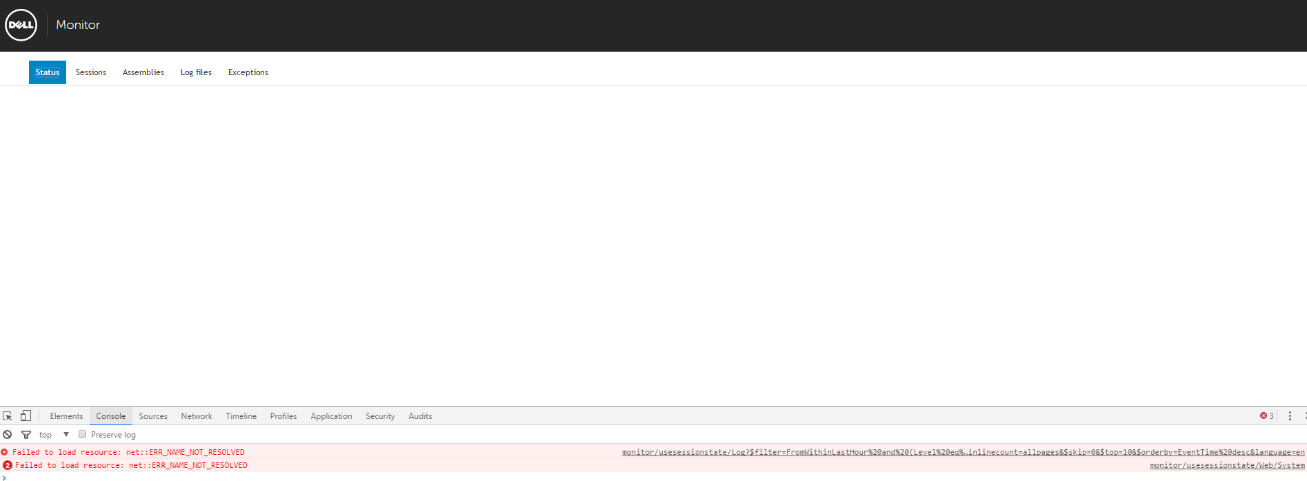The image size is (1307, 481).
Task: Click the Monitor title text in header
Action: [x=78, y=25]
